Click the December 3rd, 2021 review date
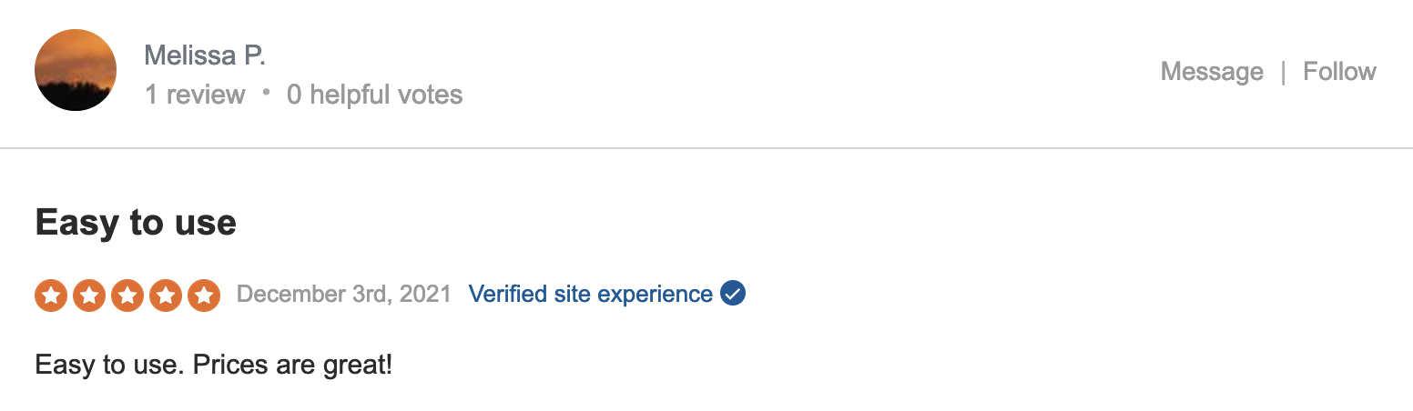 tap(343, 295)
